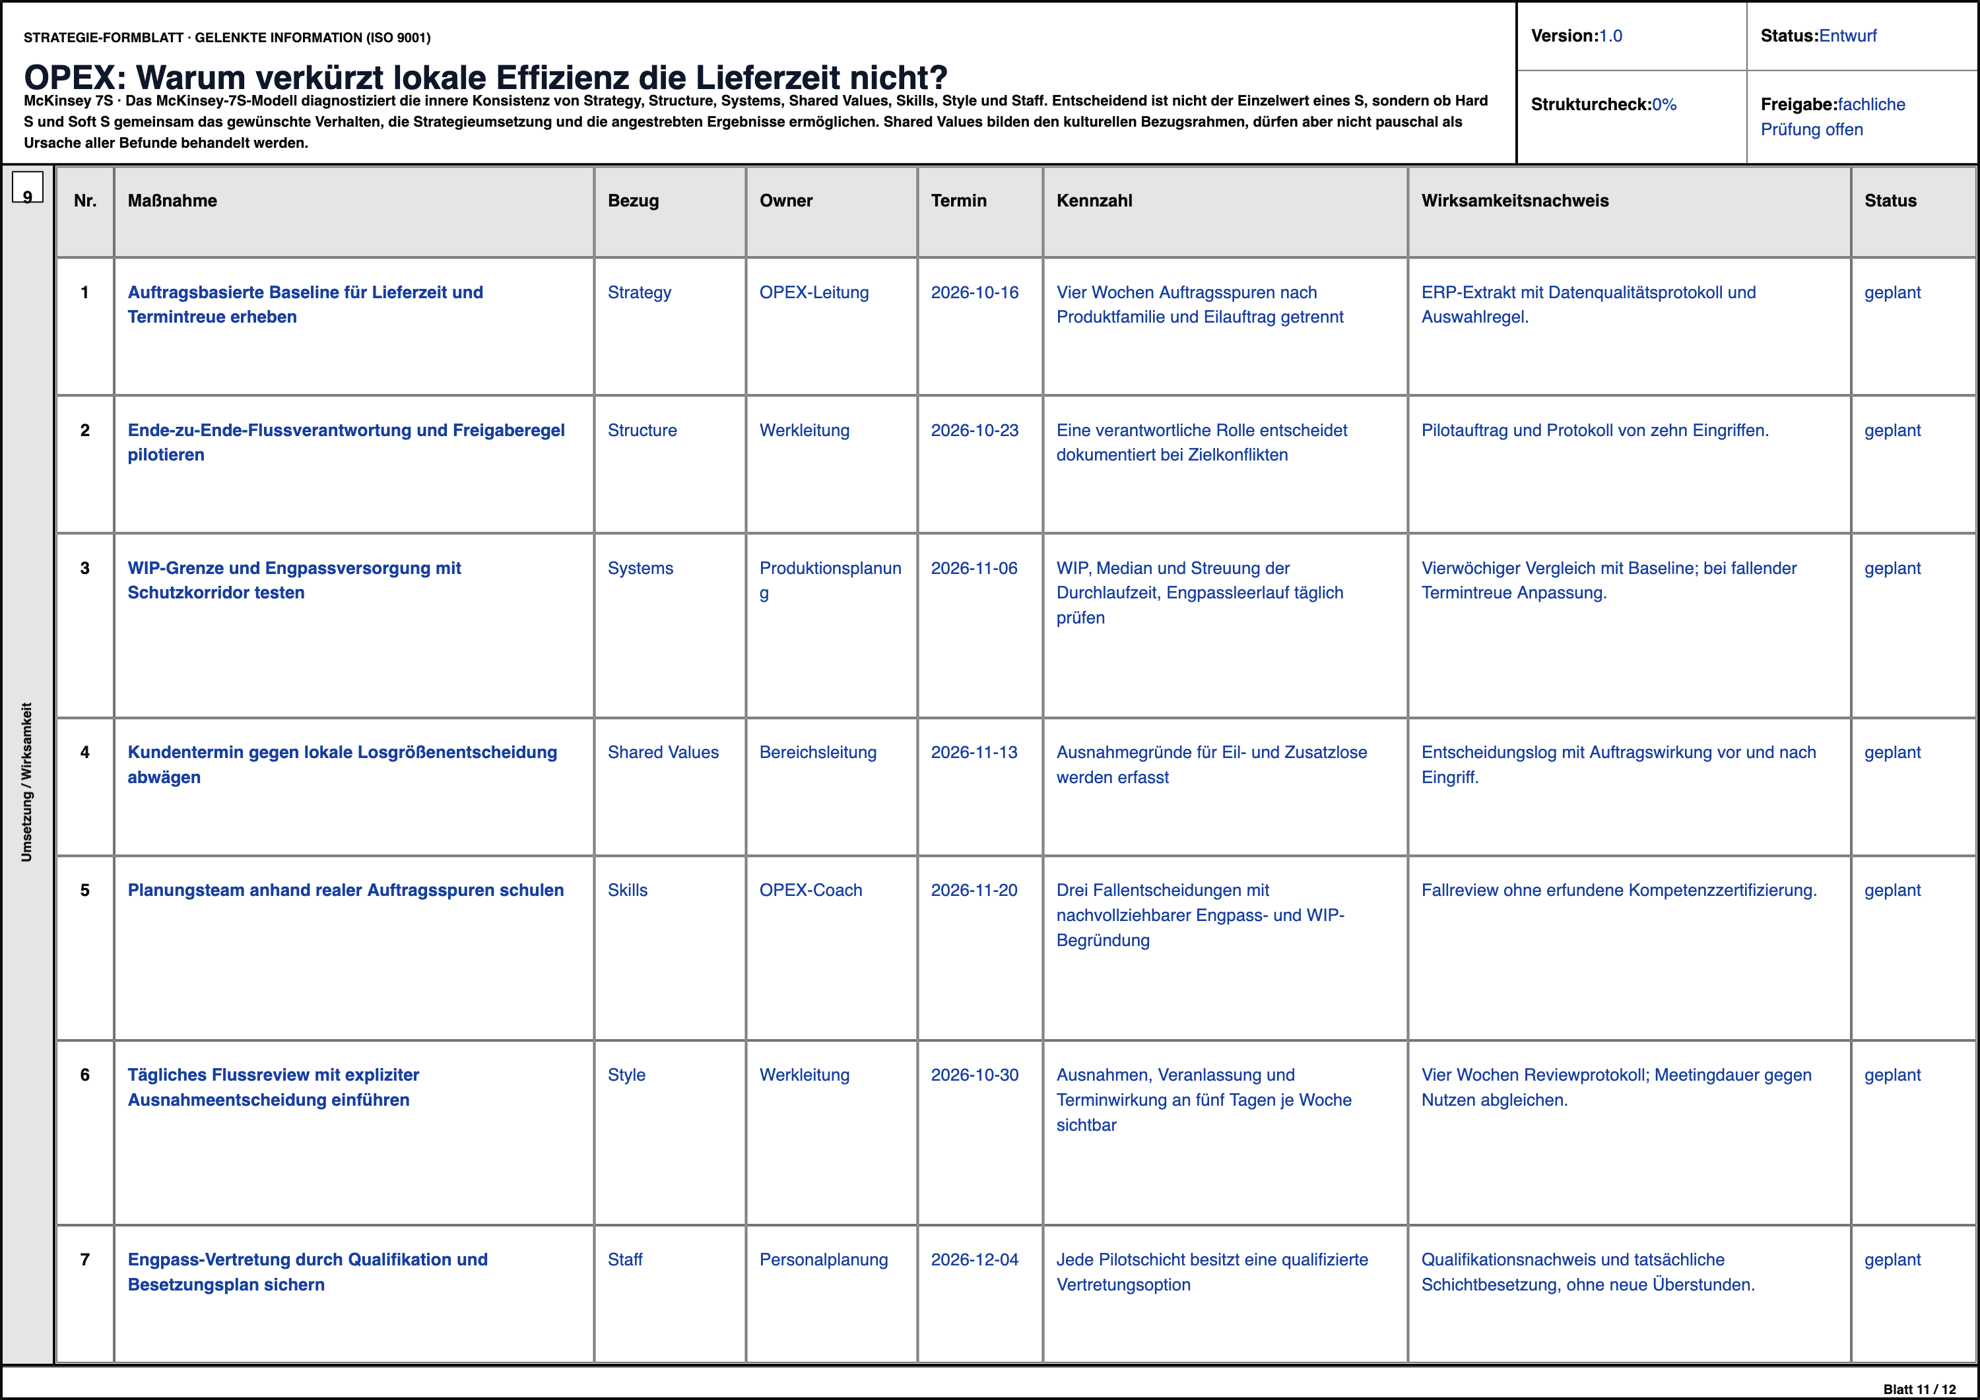This screenshot has width=1980, height=1400.
Task: Click the 'Maßnahme' column header
Action: pyautogui.click(x=172, y=200)
